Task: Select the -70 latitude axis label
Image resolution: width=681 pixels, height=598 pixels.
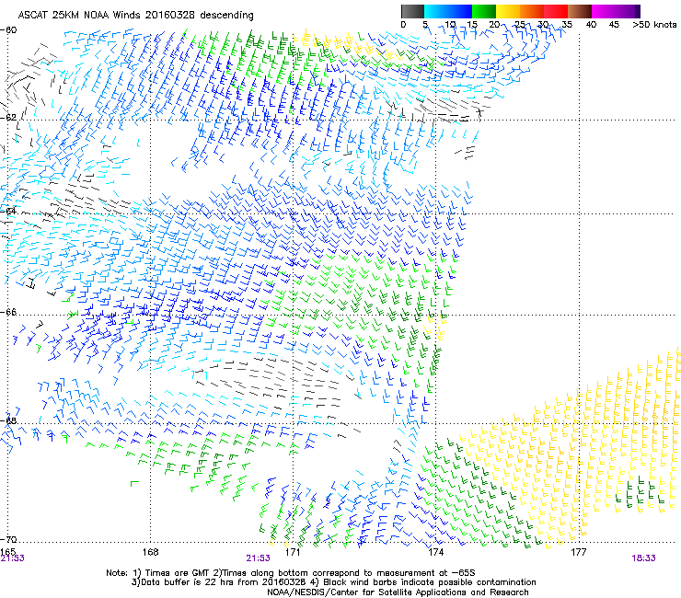Action: click(x=8, y=539)
